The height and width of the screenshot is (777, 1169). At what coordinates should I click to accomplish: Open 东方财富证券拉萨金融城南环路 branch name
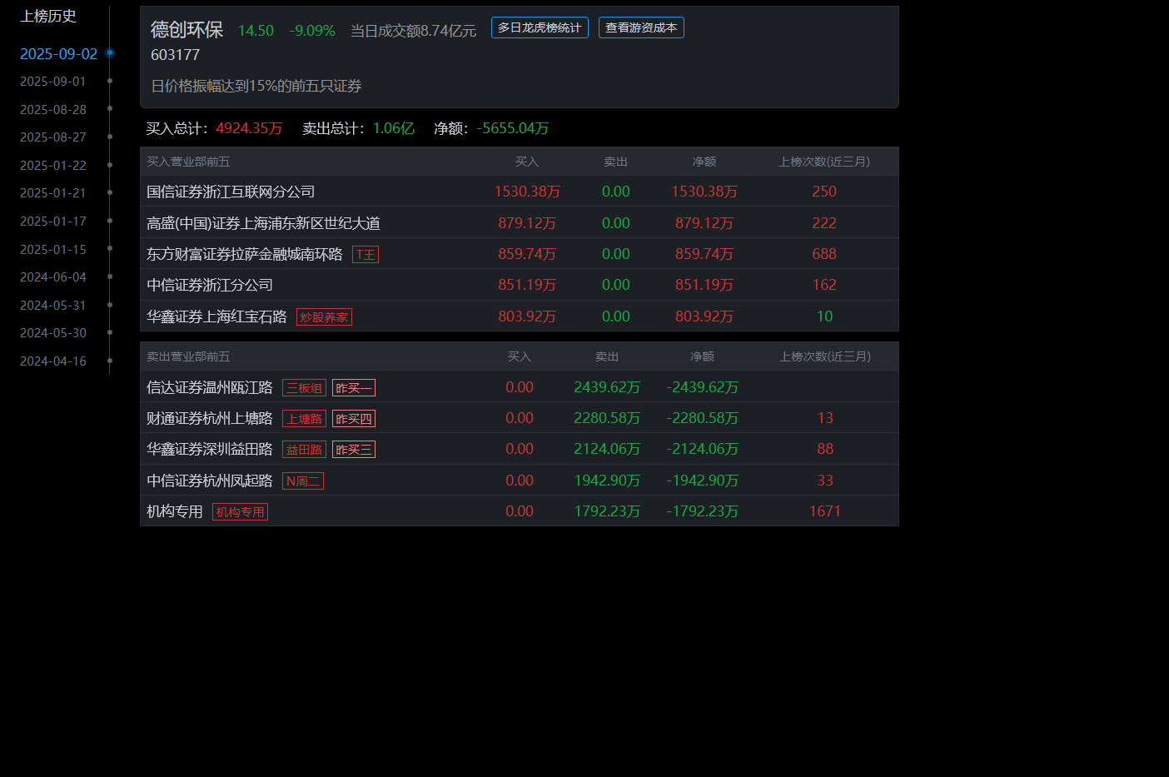click(245, 254)
